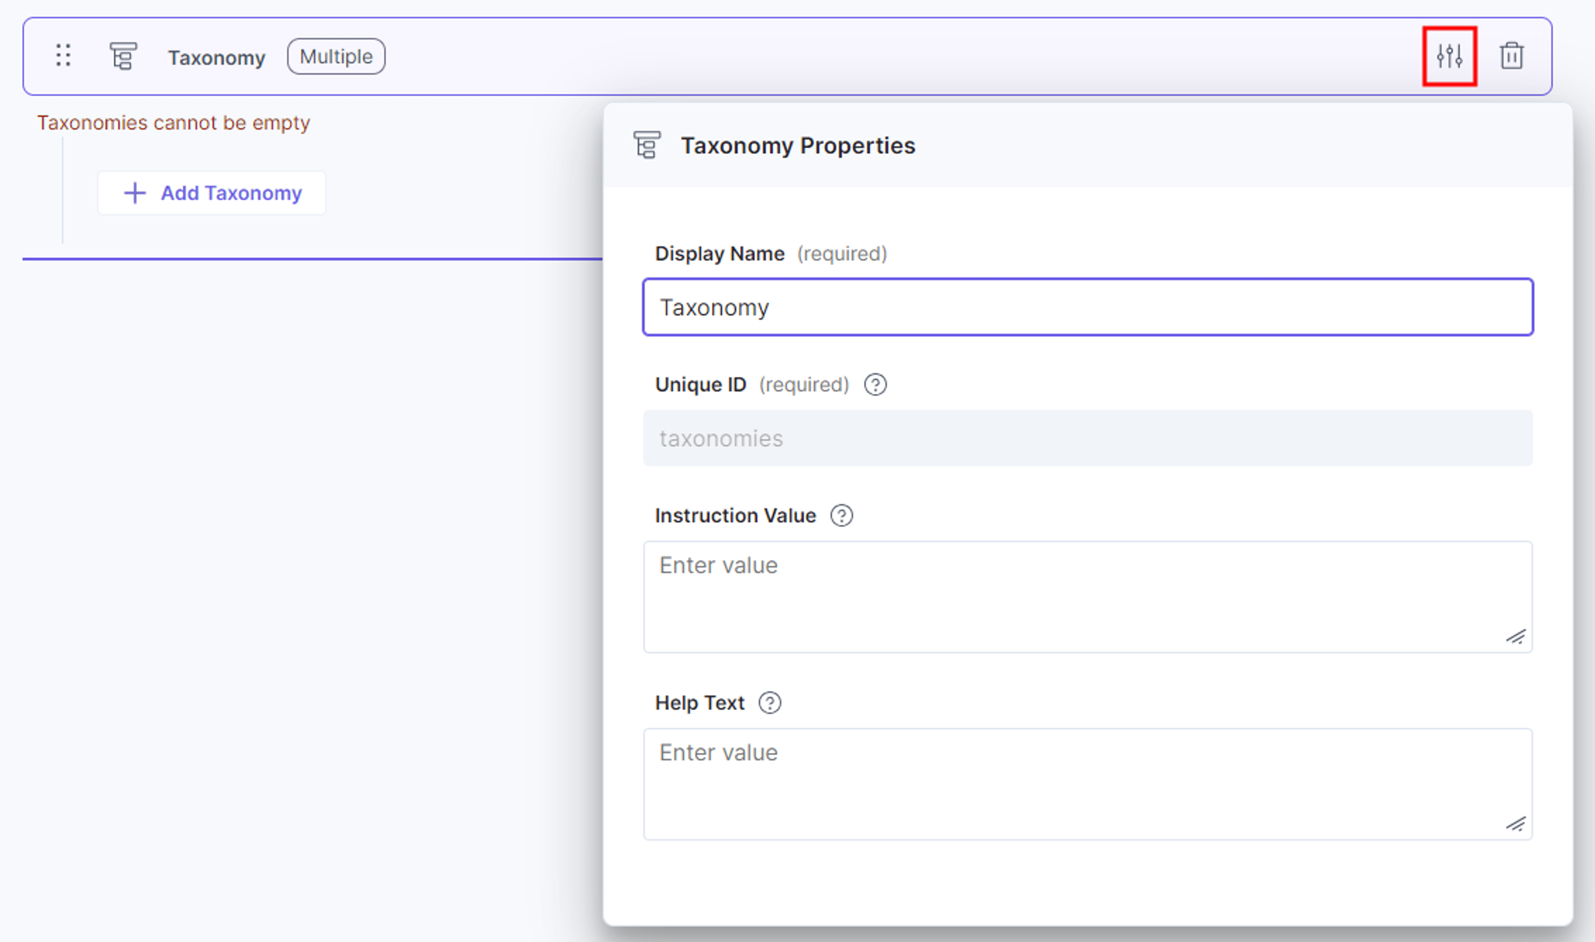The image size is (1595, 942).
Task: Select the Taxonomy field title label
Action: coord(216,58)
